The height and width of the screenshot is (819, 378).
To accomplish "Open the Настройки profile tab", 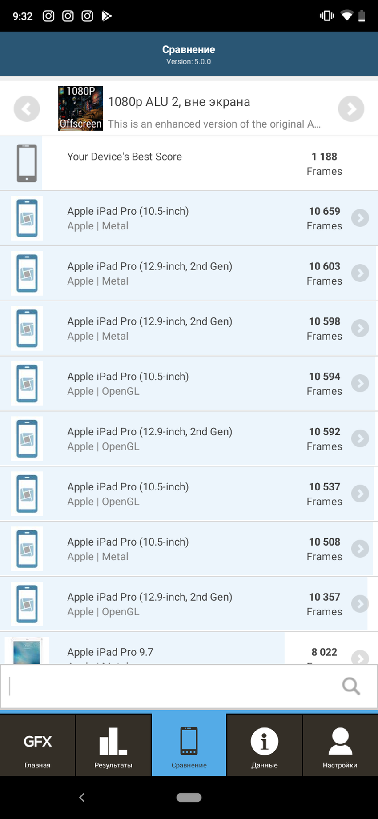I will (340, 746).
